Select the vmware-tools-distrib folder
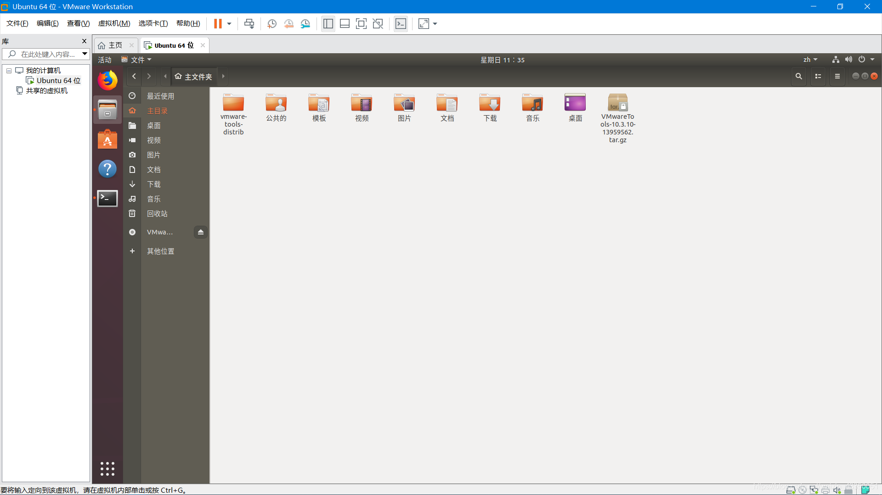 [233, 114]
